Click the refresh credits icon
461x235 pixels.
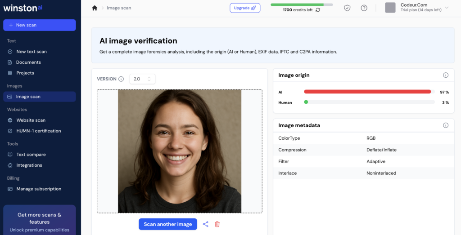pos(318,10)
